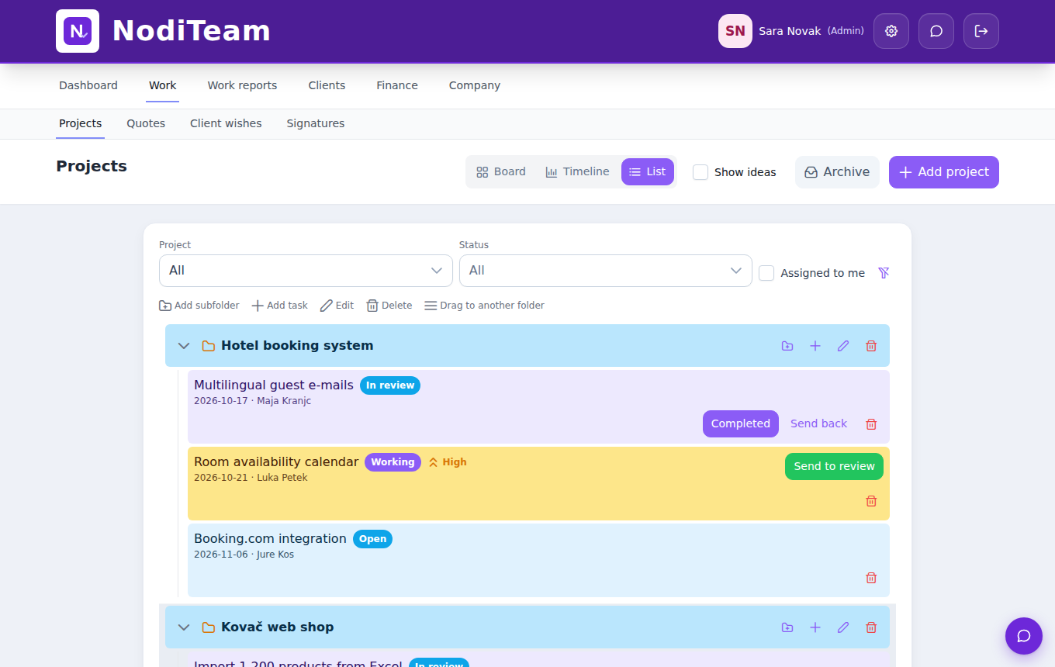
Task: Click Send back on Multilingual guest e-mails
Action: click(x=818, y=423)
